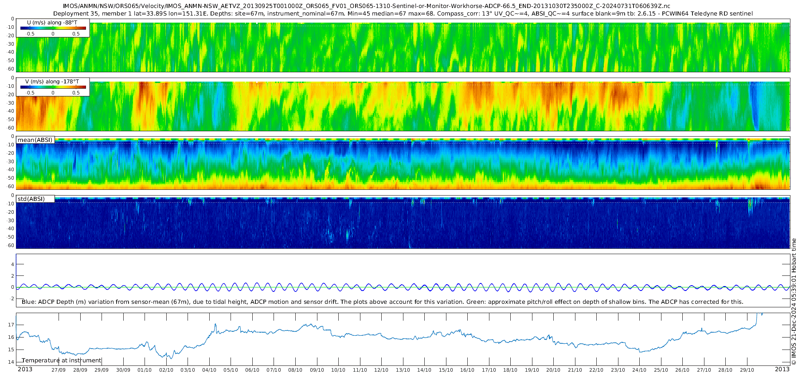Click the '13/10' date tick label

[403, 370]
